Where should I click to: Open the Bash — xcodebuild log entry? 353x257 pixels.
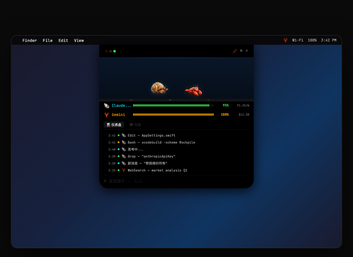click(176, 142)
